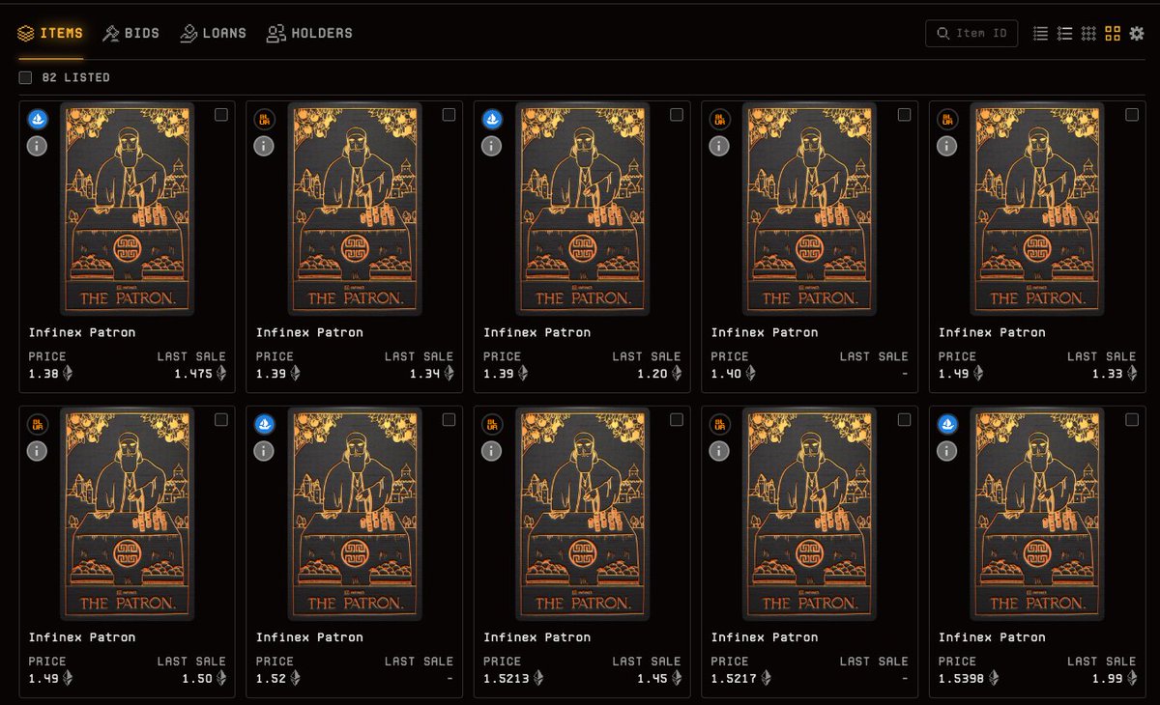
Task: Check the checkbox on card with last sale 1.50
Action: pyautogui.click(x=221, y=419)
